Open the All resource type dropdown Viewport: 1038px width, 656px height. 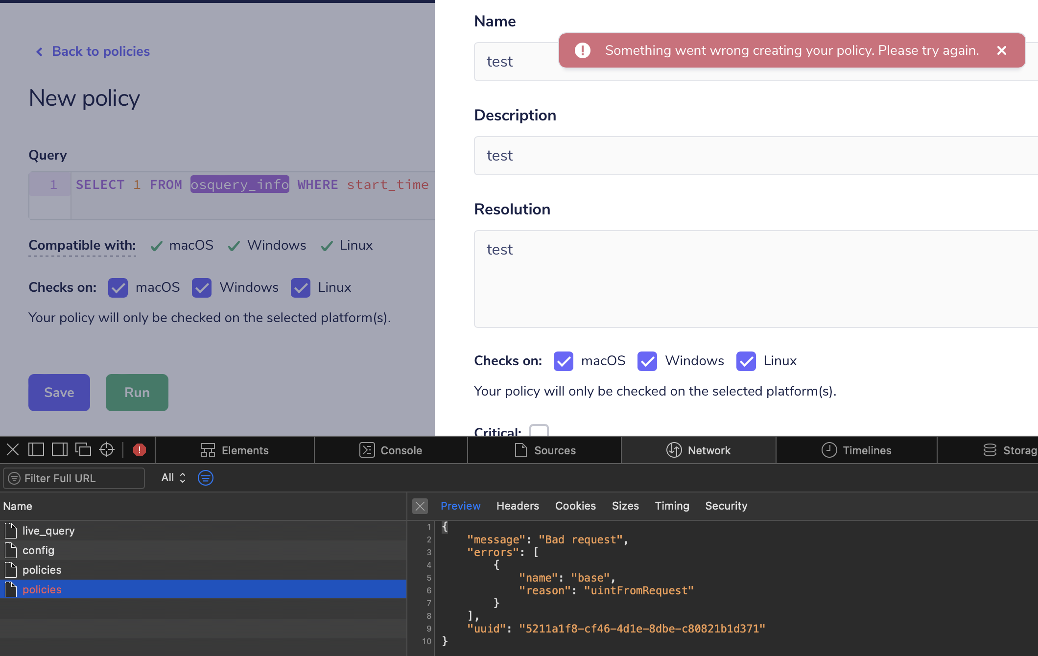click(x=173, y=478)
